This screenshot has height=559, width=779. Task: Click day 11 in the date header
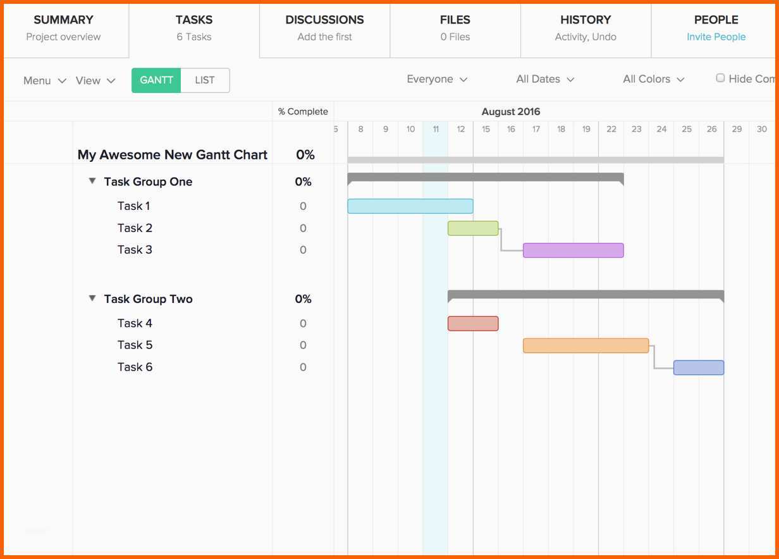[436, 129]
